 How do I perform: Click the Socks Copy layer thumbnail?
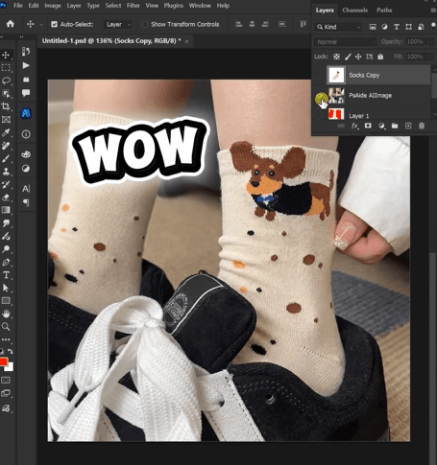[336, 75]
